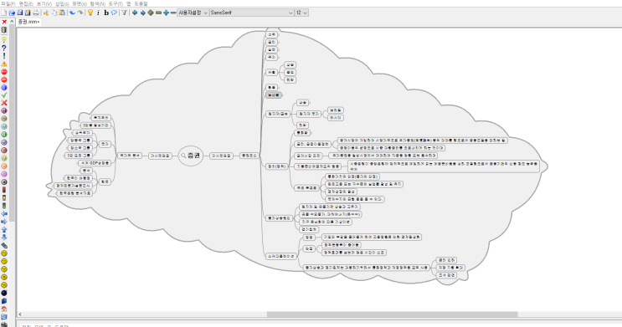Toggle the cloud button in toolbar
This screenshot has height=327, width=622.
(x=114, y=13)
